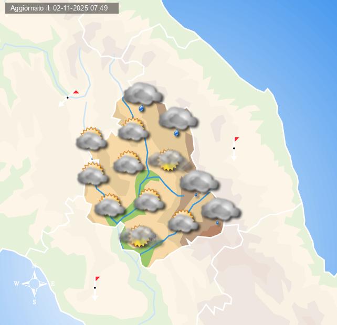The image size is (337, 325).
Task: Select the northeast rain cloud right of the river
Action: (x=178, y=122)
